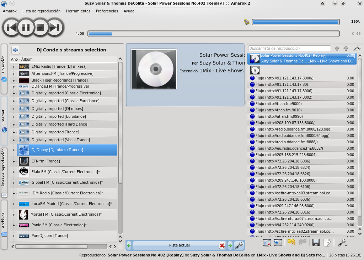Open the Internet sidebar tab
Screen dimensions: 364x260
click(4, 121)
